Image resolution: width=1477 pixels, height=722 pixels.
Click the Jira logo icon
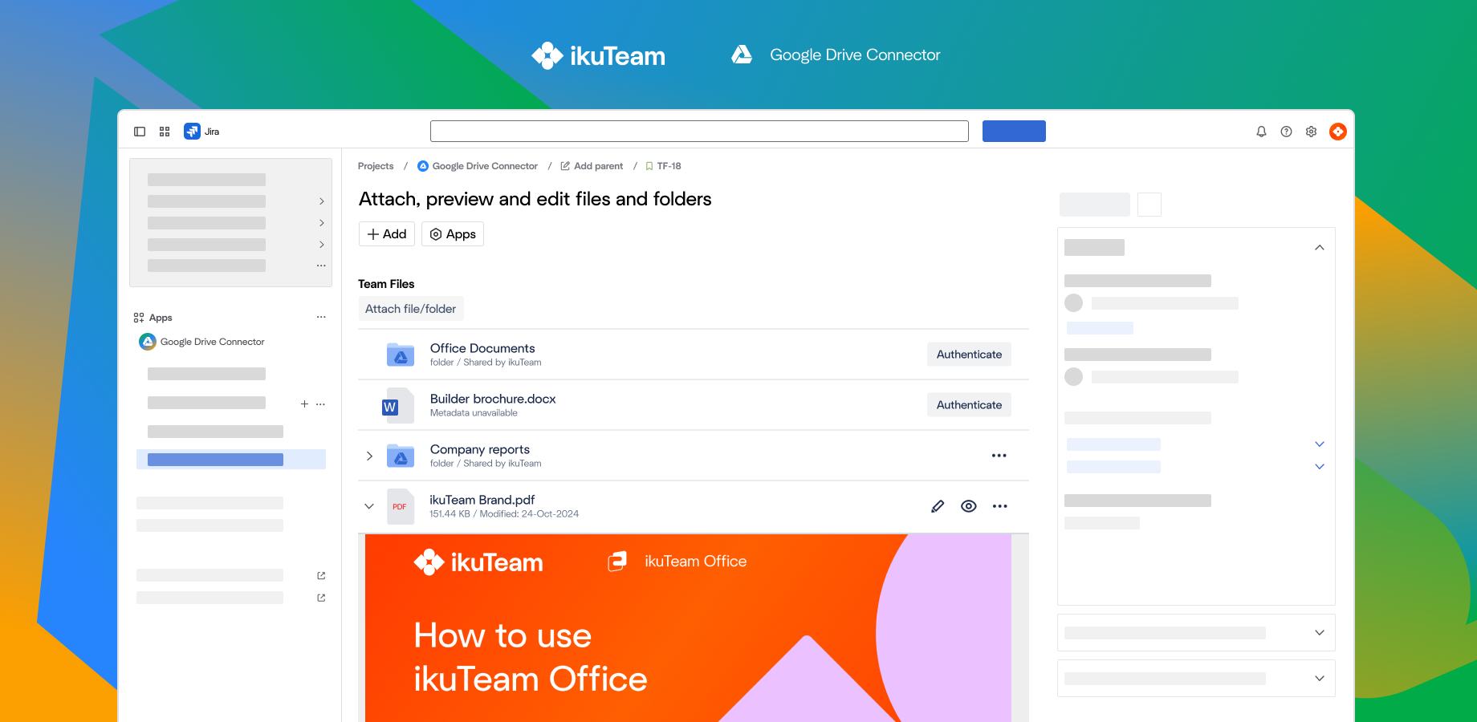tap(192, 132)
